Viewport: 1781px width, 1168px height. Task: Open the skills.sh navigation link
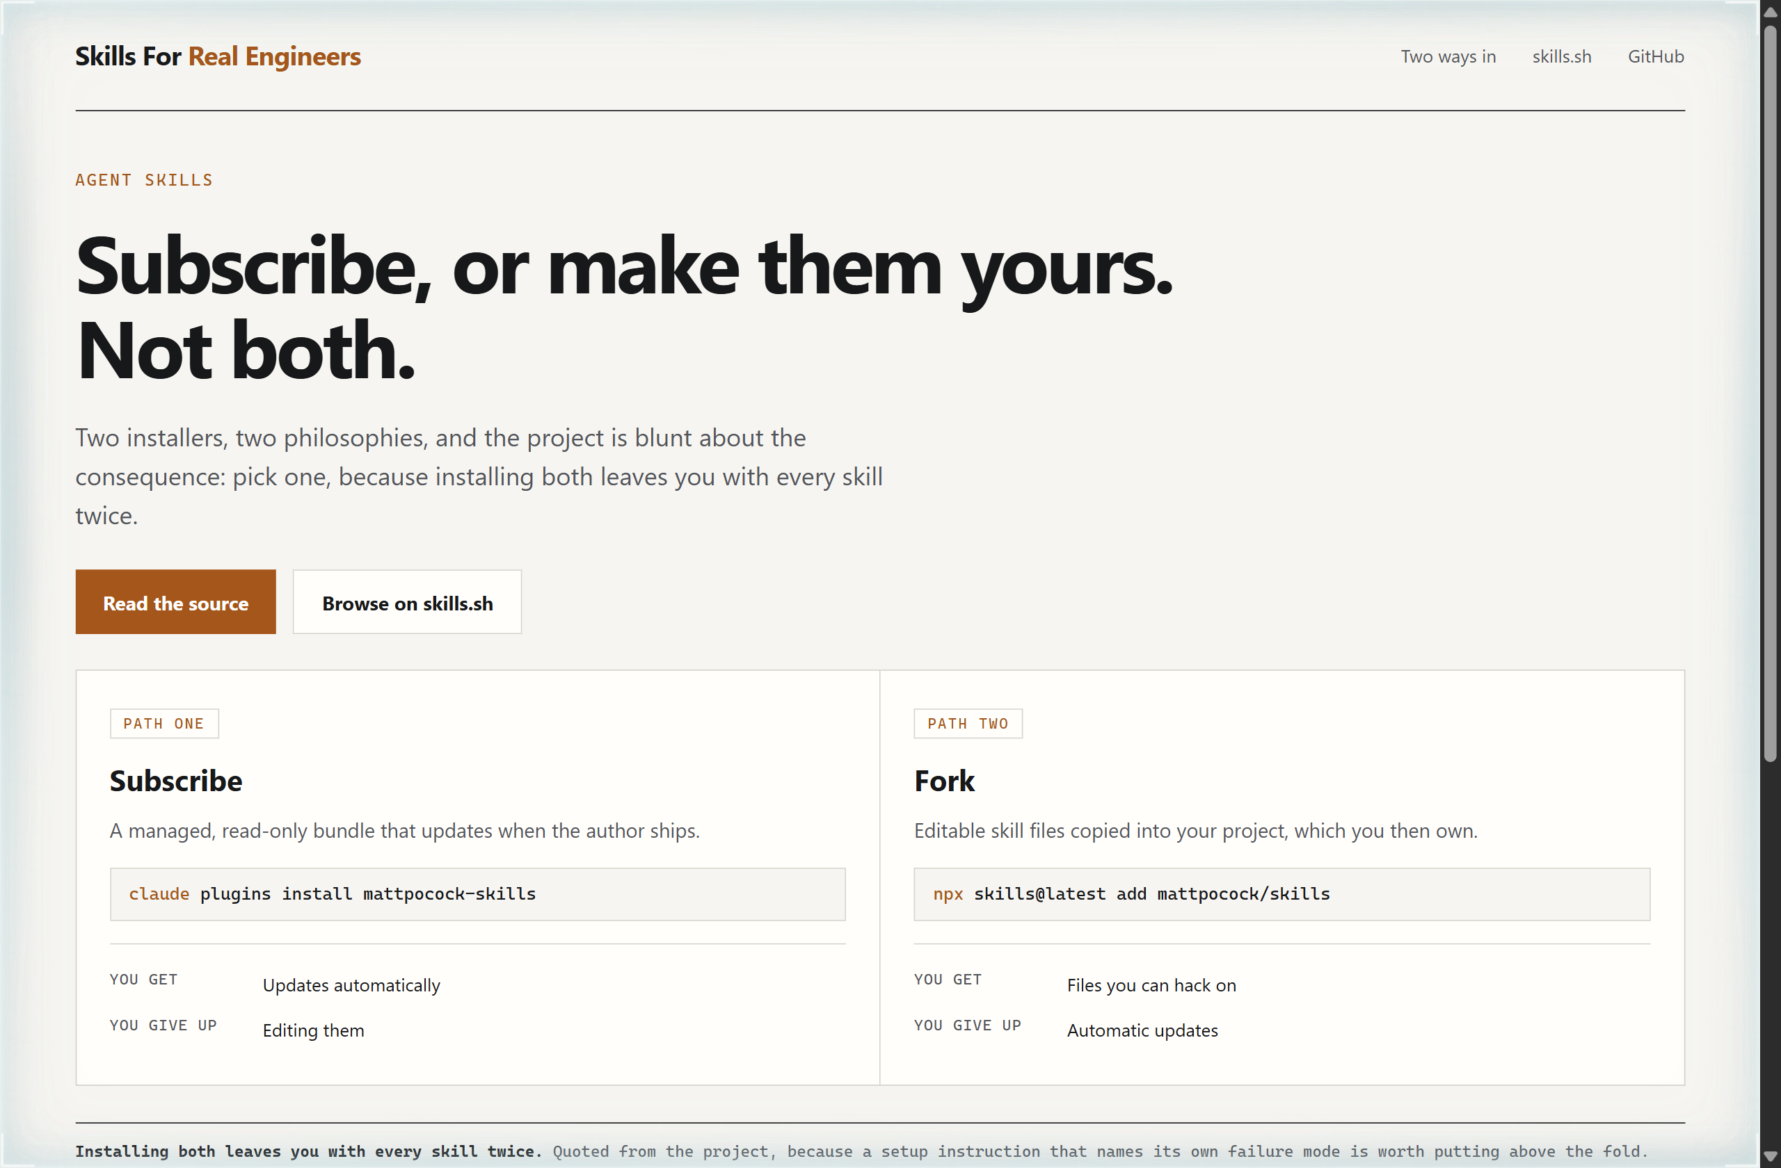[x=1561, y=57]
